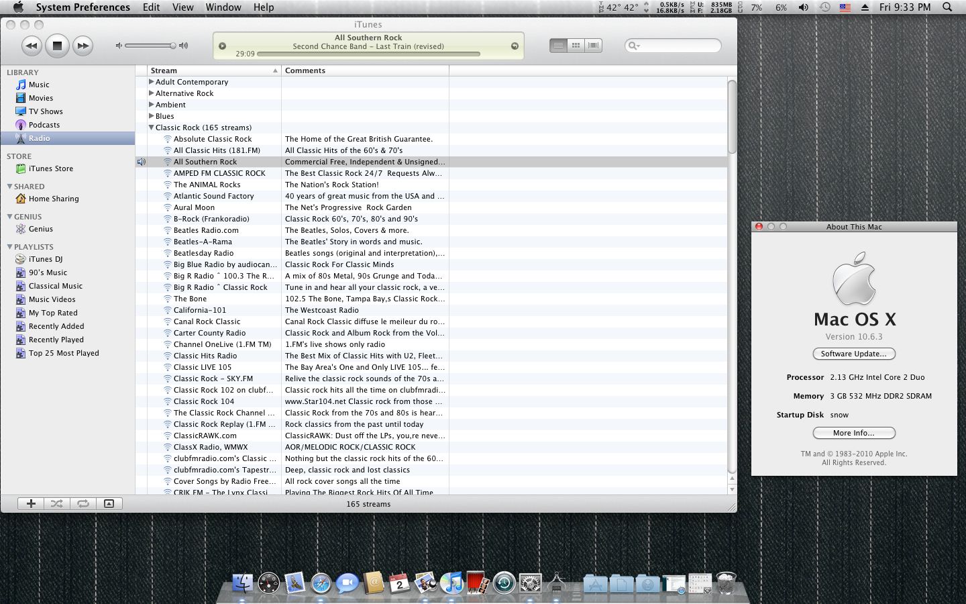Collapse the Classic Rock stream category
The height and width of the screenshot is (604, 966).
click(152, 128)
